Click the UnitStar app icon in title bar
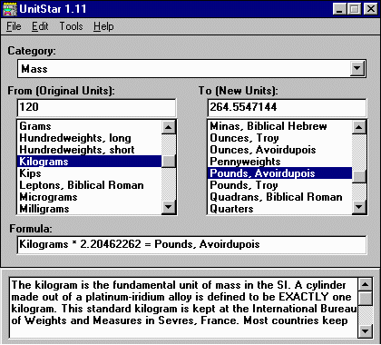 click(x=10, y=9)
